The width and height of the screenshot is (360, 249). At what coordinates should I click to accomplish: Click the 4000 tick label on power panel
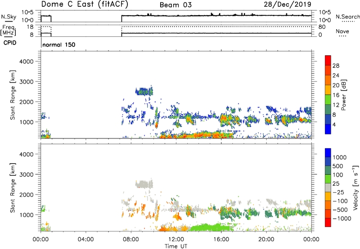click(26, 62)
